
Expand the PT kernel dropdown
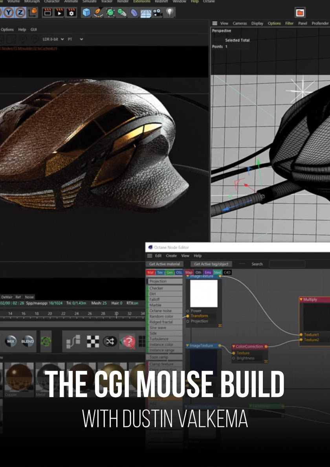coord(75,39)
